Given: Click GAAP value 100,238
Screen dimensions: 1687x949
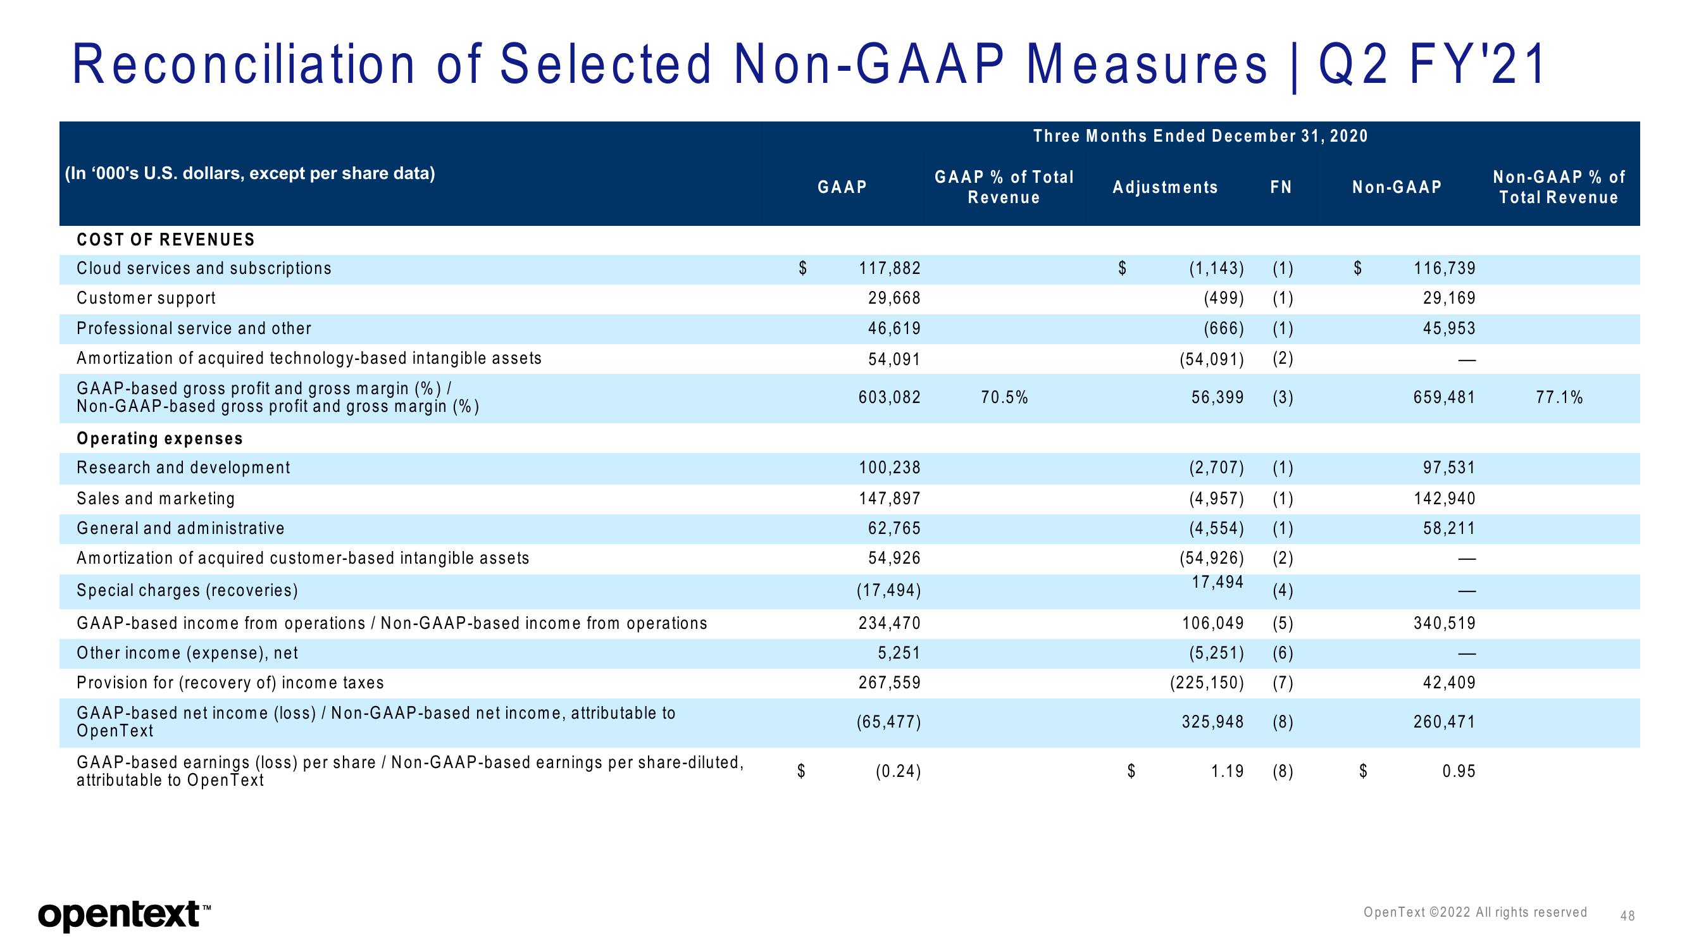Looking at the screenshot, I should coord(889,468).
